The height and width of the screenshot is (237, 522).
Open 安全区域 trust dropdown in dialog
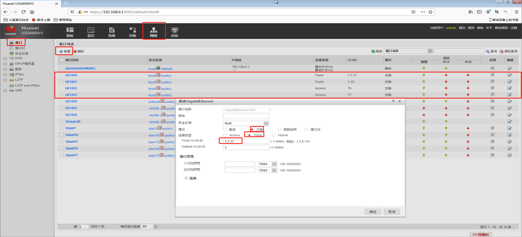(x=266, y=123)
